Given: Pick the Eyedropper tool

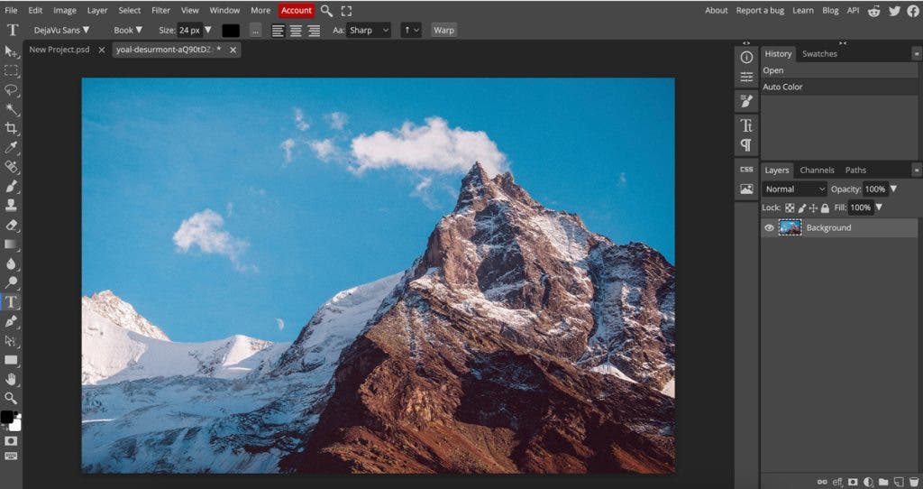Looking at the screenshot, I should [12, 148].
